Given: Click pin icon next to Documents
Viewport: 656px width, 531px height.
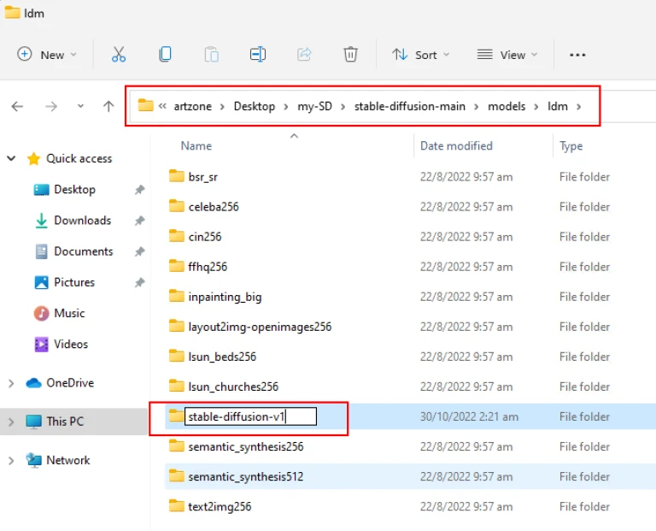Looking at the screenshot, I should tap(139, 251).
